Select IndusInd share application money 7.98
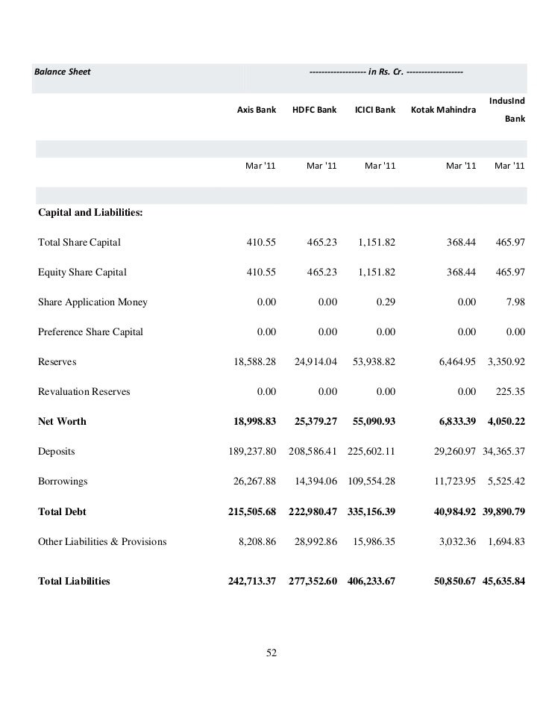The image size is (543, 704). tap(515, 302)
